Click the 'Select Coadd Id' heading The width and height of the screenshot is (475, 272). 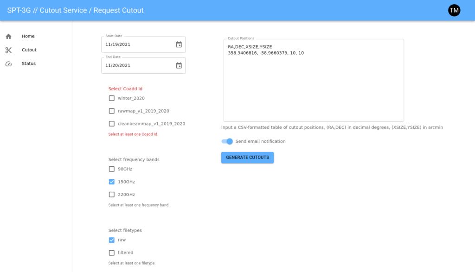[x=125, y=89]
